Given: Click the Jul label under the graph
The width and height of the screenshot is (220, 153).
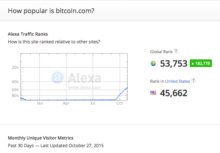Looking at the screenshot, I should (x=93, y=103).
